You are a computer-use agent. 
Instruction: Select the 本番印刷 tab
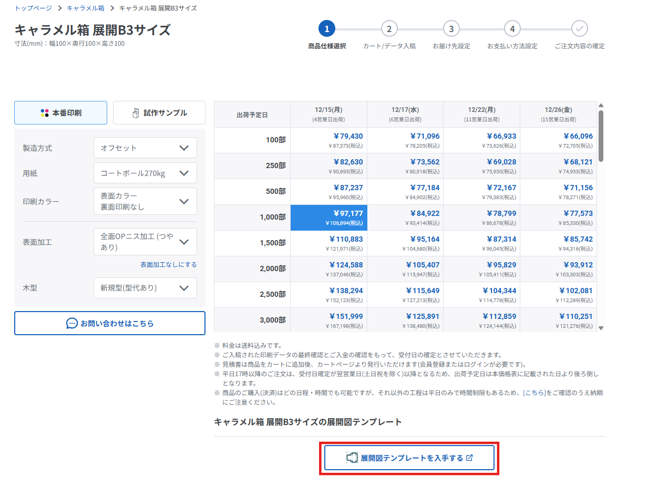click(x=60, y=112)
